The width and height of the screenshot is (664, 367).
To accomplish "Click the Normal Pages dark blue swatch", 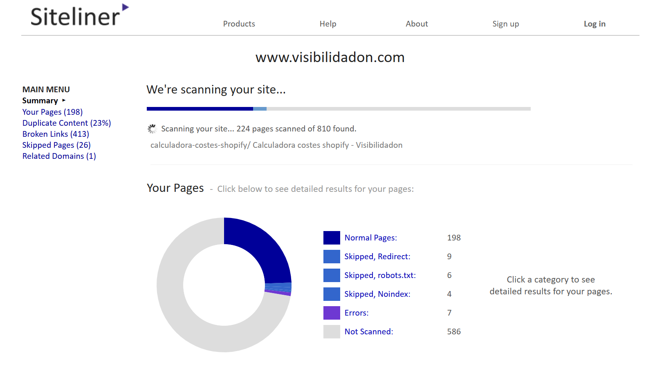I will pos(332,238).
